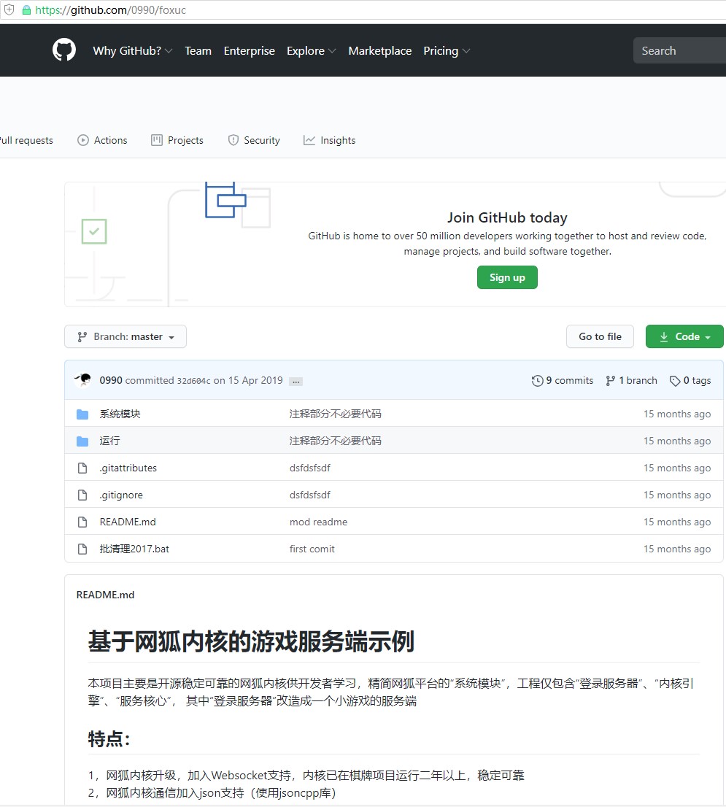
Task: Switch to the Insights tab
Action: [330, 140]
